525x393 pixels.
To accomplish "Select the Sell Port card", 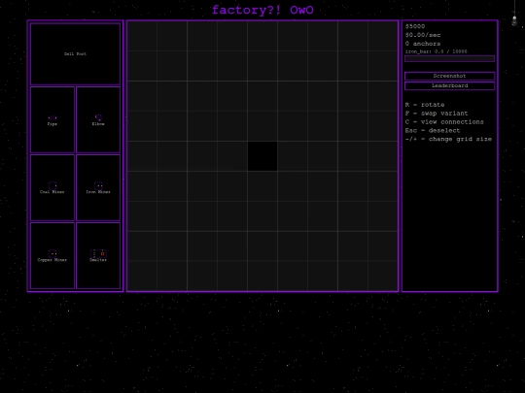I will pyautogui.click(x=75, y=53).
